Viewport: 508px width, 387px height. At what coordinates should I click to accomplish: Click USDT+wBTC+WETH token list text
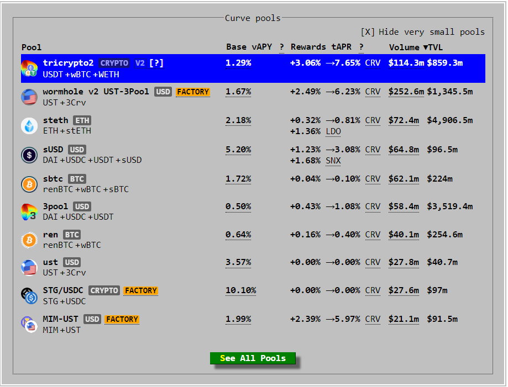coord(81,75)
